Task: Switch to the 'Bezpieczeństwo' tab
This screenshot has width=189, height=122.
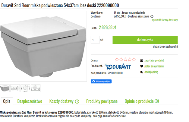Action: point(30,101)
